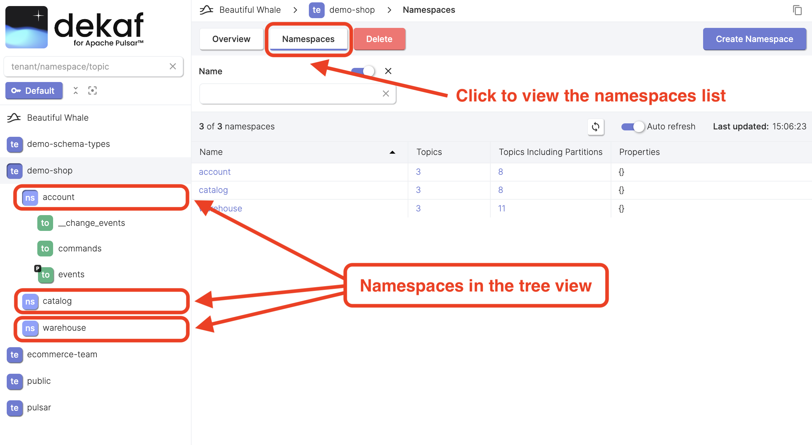Screen dimensions: 812x445
Task: Click the te badge in breadcrumb
Action: (x=317, y=10)
